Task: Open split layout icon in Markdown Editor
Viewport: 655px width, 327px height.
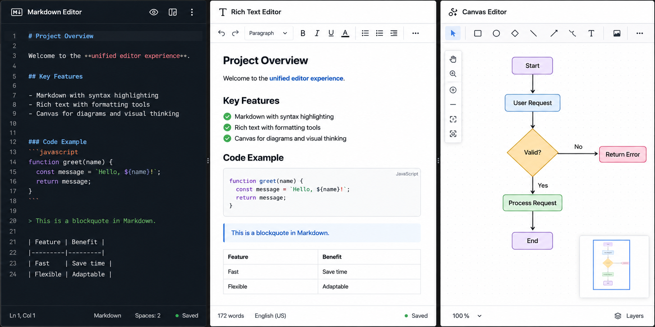Action: tap(172, 12)
